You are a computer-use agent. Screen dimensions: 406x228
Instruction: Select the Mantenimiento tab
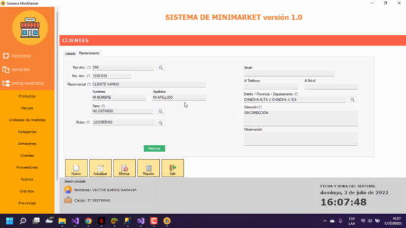[x=89, y=53]
